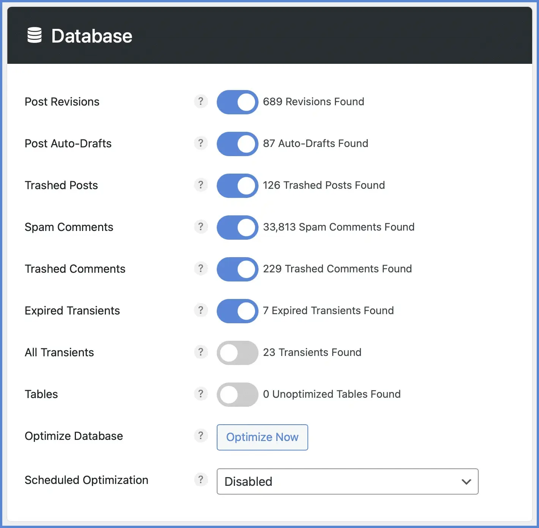Open the Scheduled Optimization help tooltip

(x=201, y=480)
